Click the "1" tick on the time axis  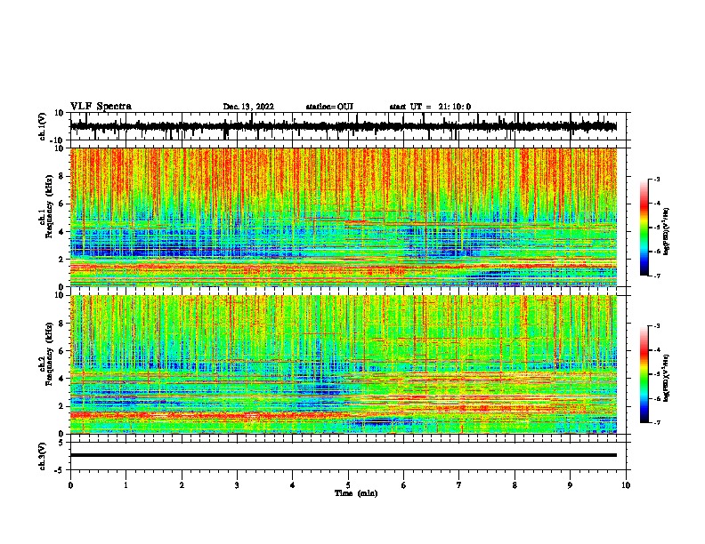click(126, 485)
